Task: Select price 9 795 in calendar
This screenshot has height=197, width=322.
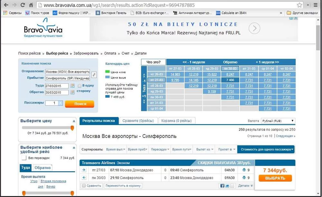Action: click(x=175, y=80)
